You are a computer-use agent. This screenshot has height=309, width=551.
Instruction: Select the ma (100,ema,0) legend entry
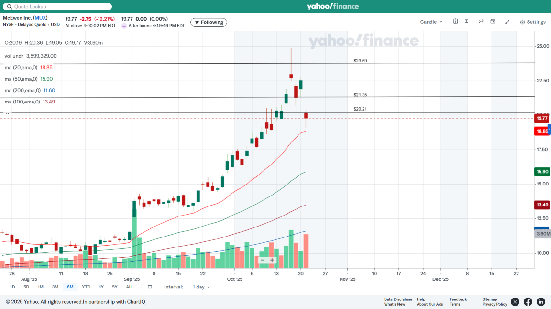pos(30,102)
